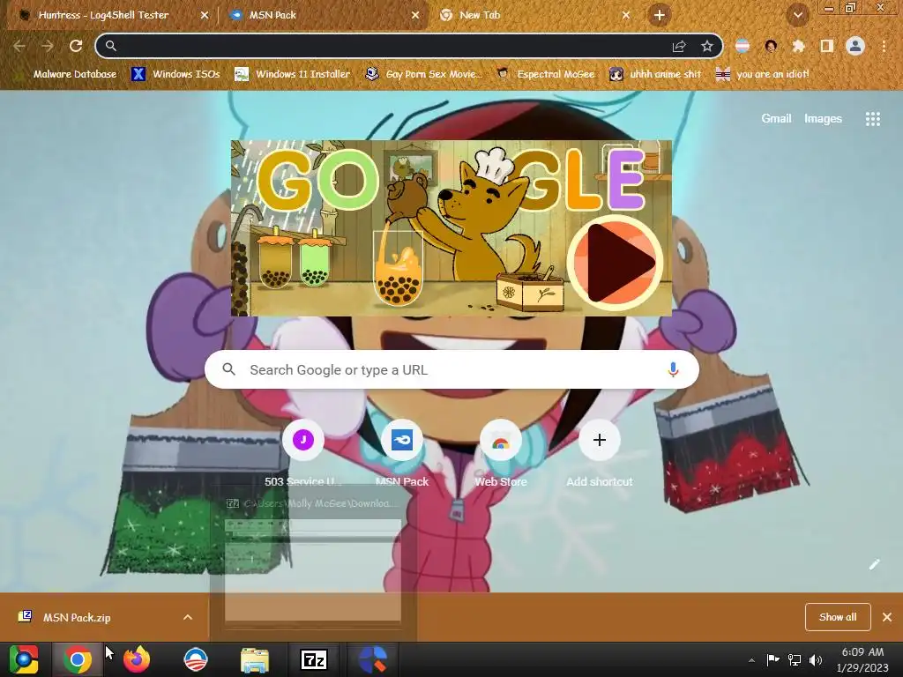This screenshot has width=903, height=677.
Task: Reload the current page
Action: 76,46
